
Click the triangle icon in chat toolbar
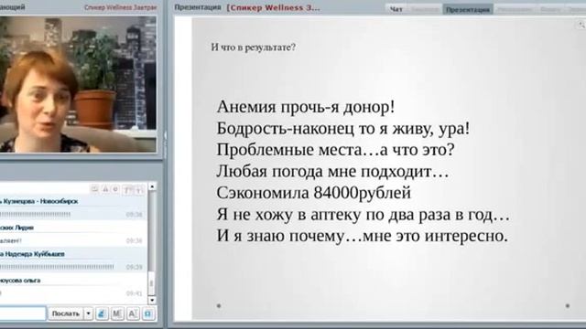[x=105, y=189]
